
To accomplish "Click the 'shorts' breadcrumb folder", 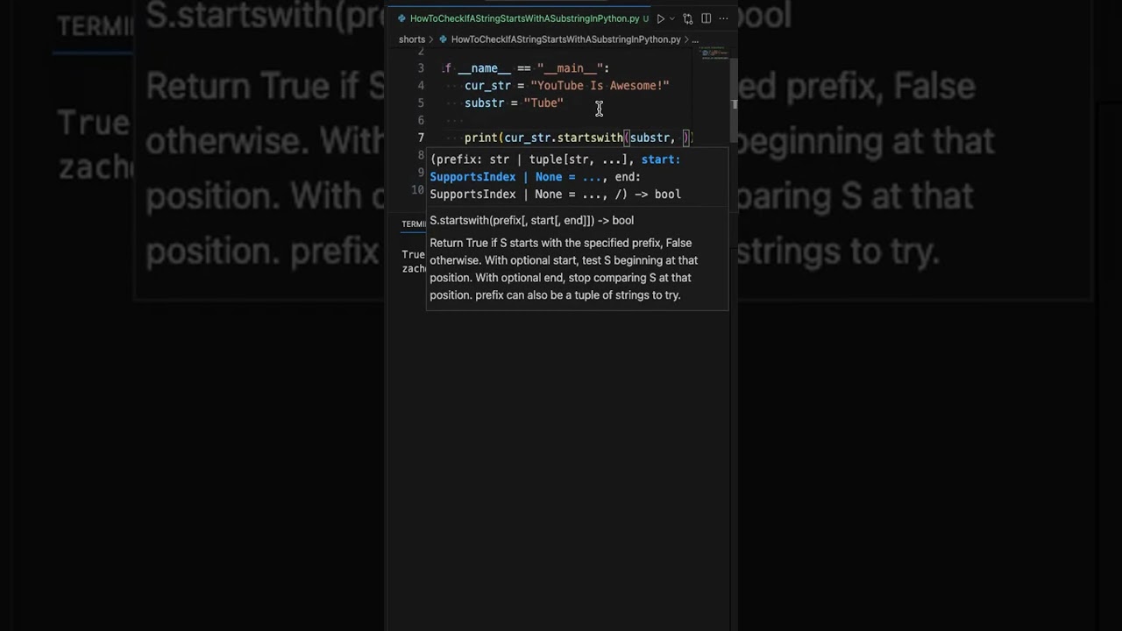I will (x=412, y=39).
